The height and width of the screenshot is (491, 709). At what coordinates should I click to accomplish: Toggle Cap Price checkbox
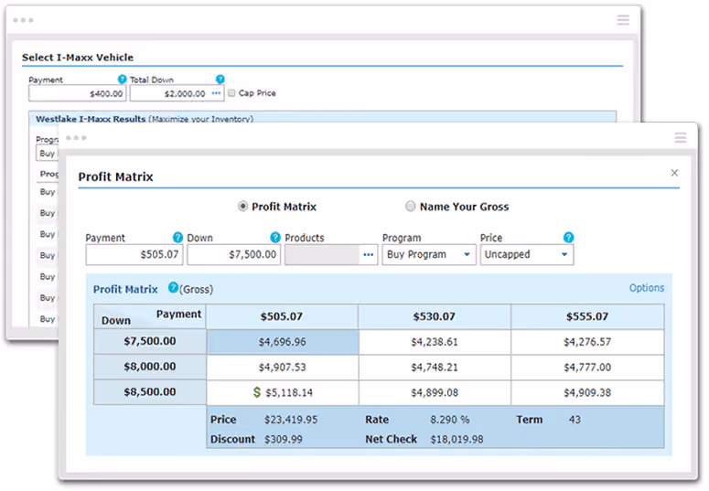tap(231, 92)
